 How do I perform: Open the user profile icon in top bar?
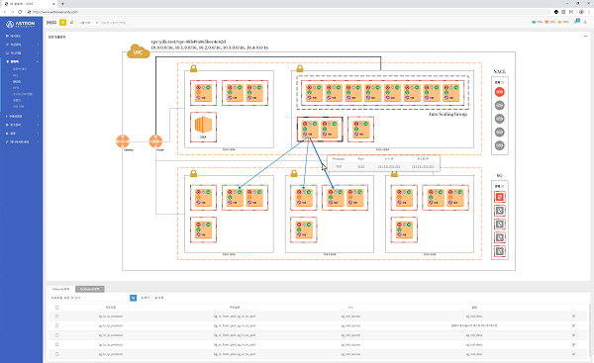click(585, 22)
